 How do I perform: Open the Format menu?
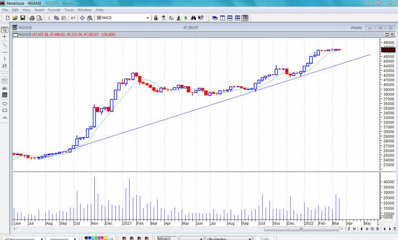click(54, 10)
